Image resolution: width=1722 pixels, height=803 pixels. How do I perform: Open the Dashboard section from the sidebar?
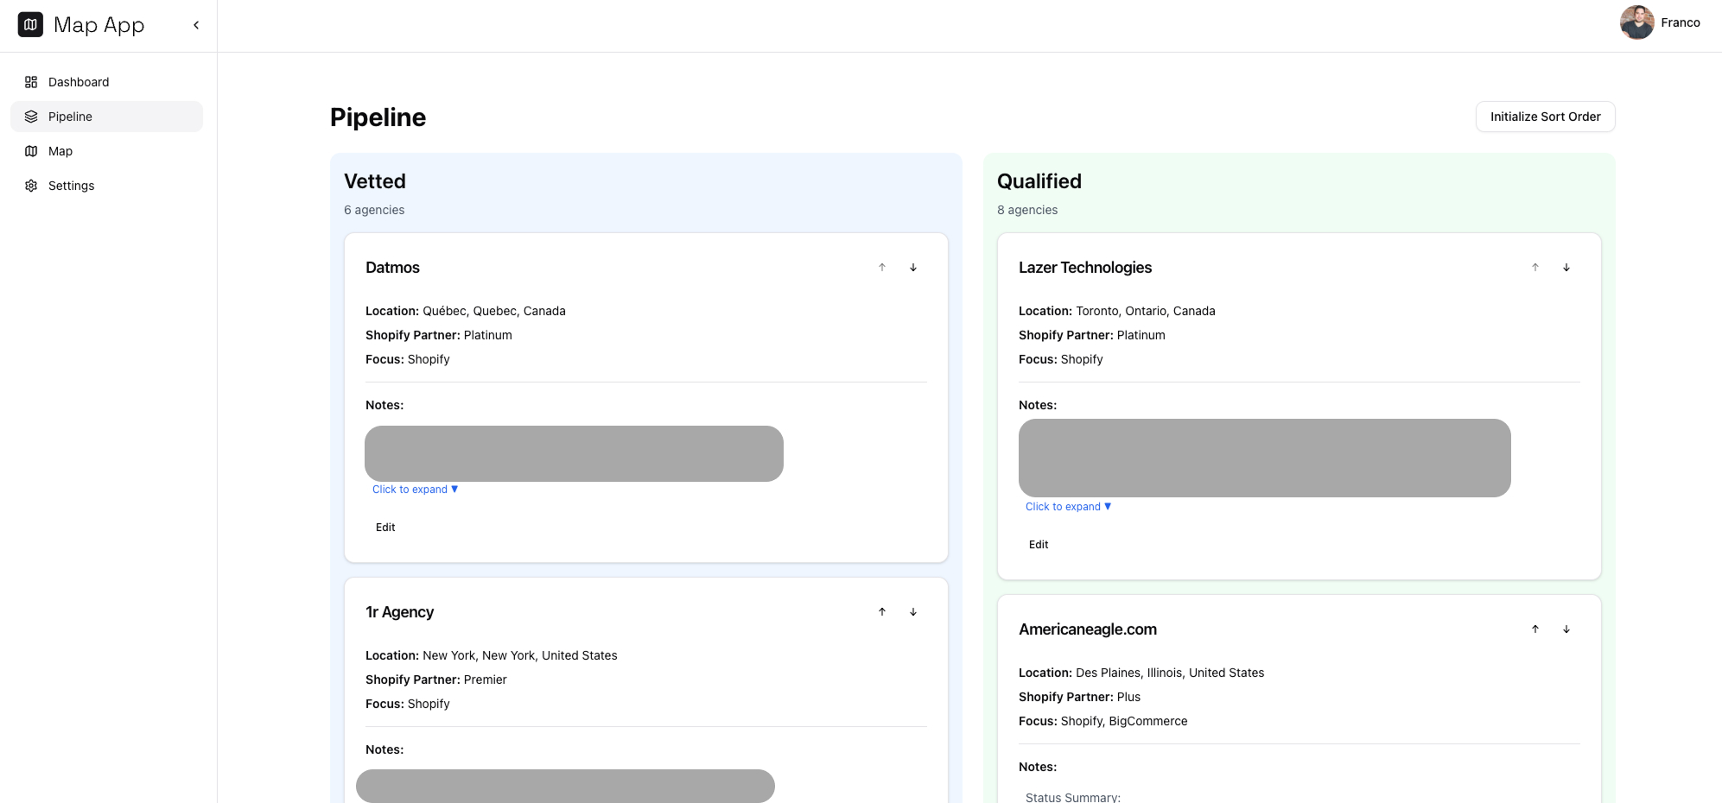(x=79, y=82)
